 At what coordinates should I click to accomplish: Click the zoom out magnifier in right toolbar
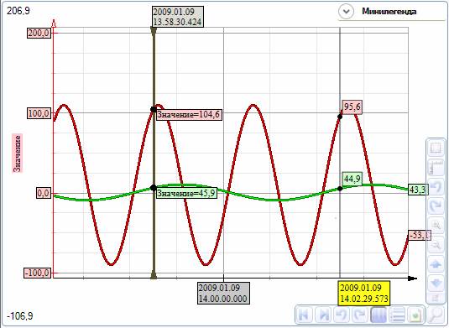[436, 245]
